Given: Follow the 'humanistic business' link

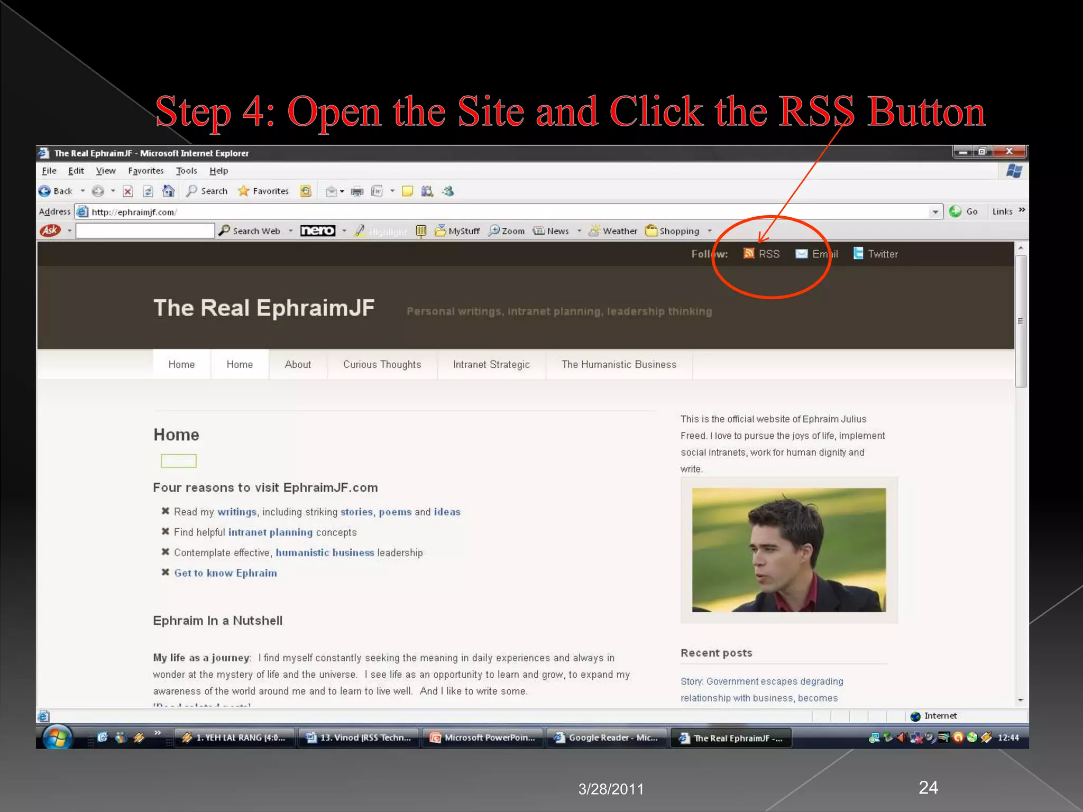Looking at the screenshot, I should pyautogui.click(x=325, y=552).
